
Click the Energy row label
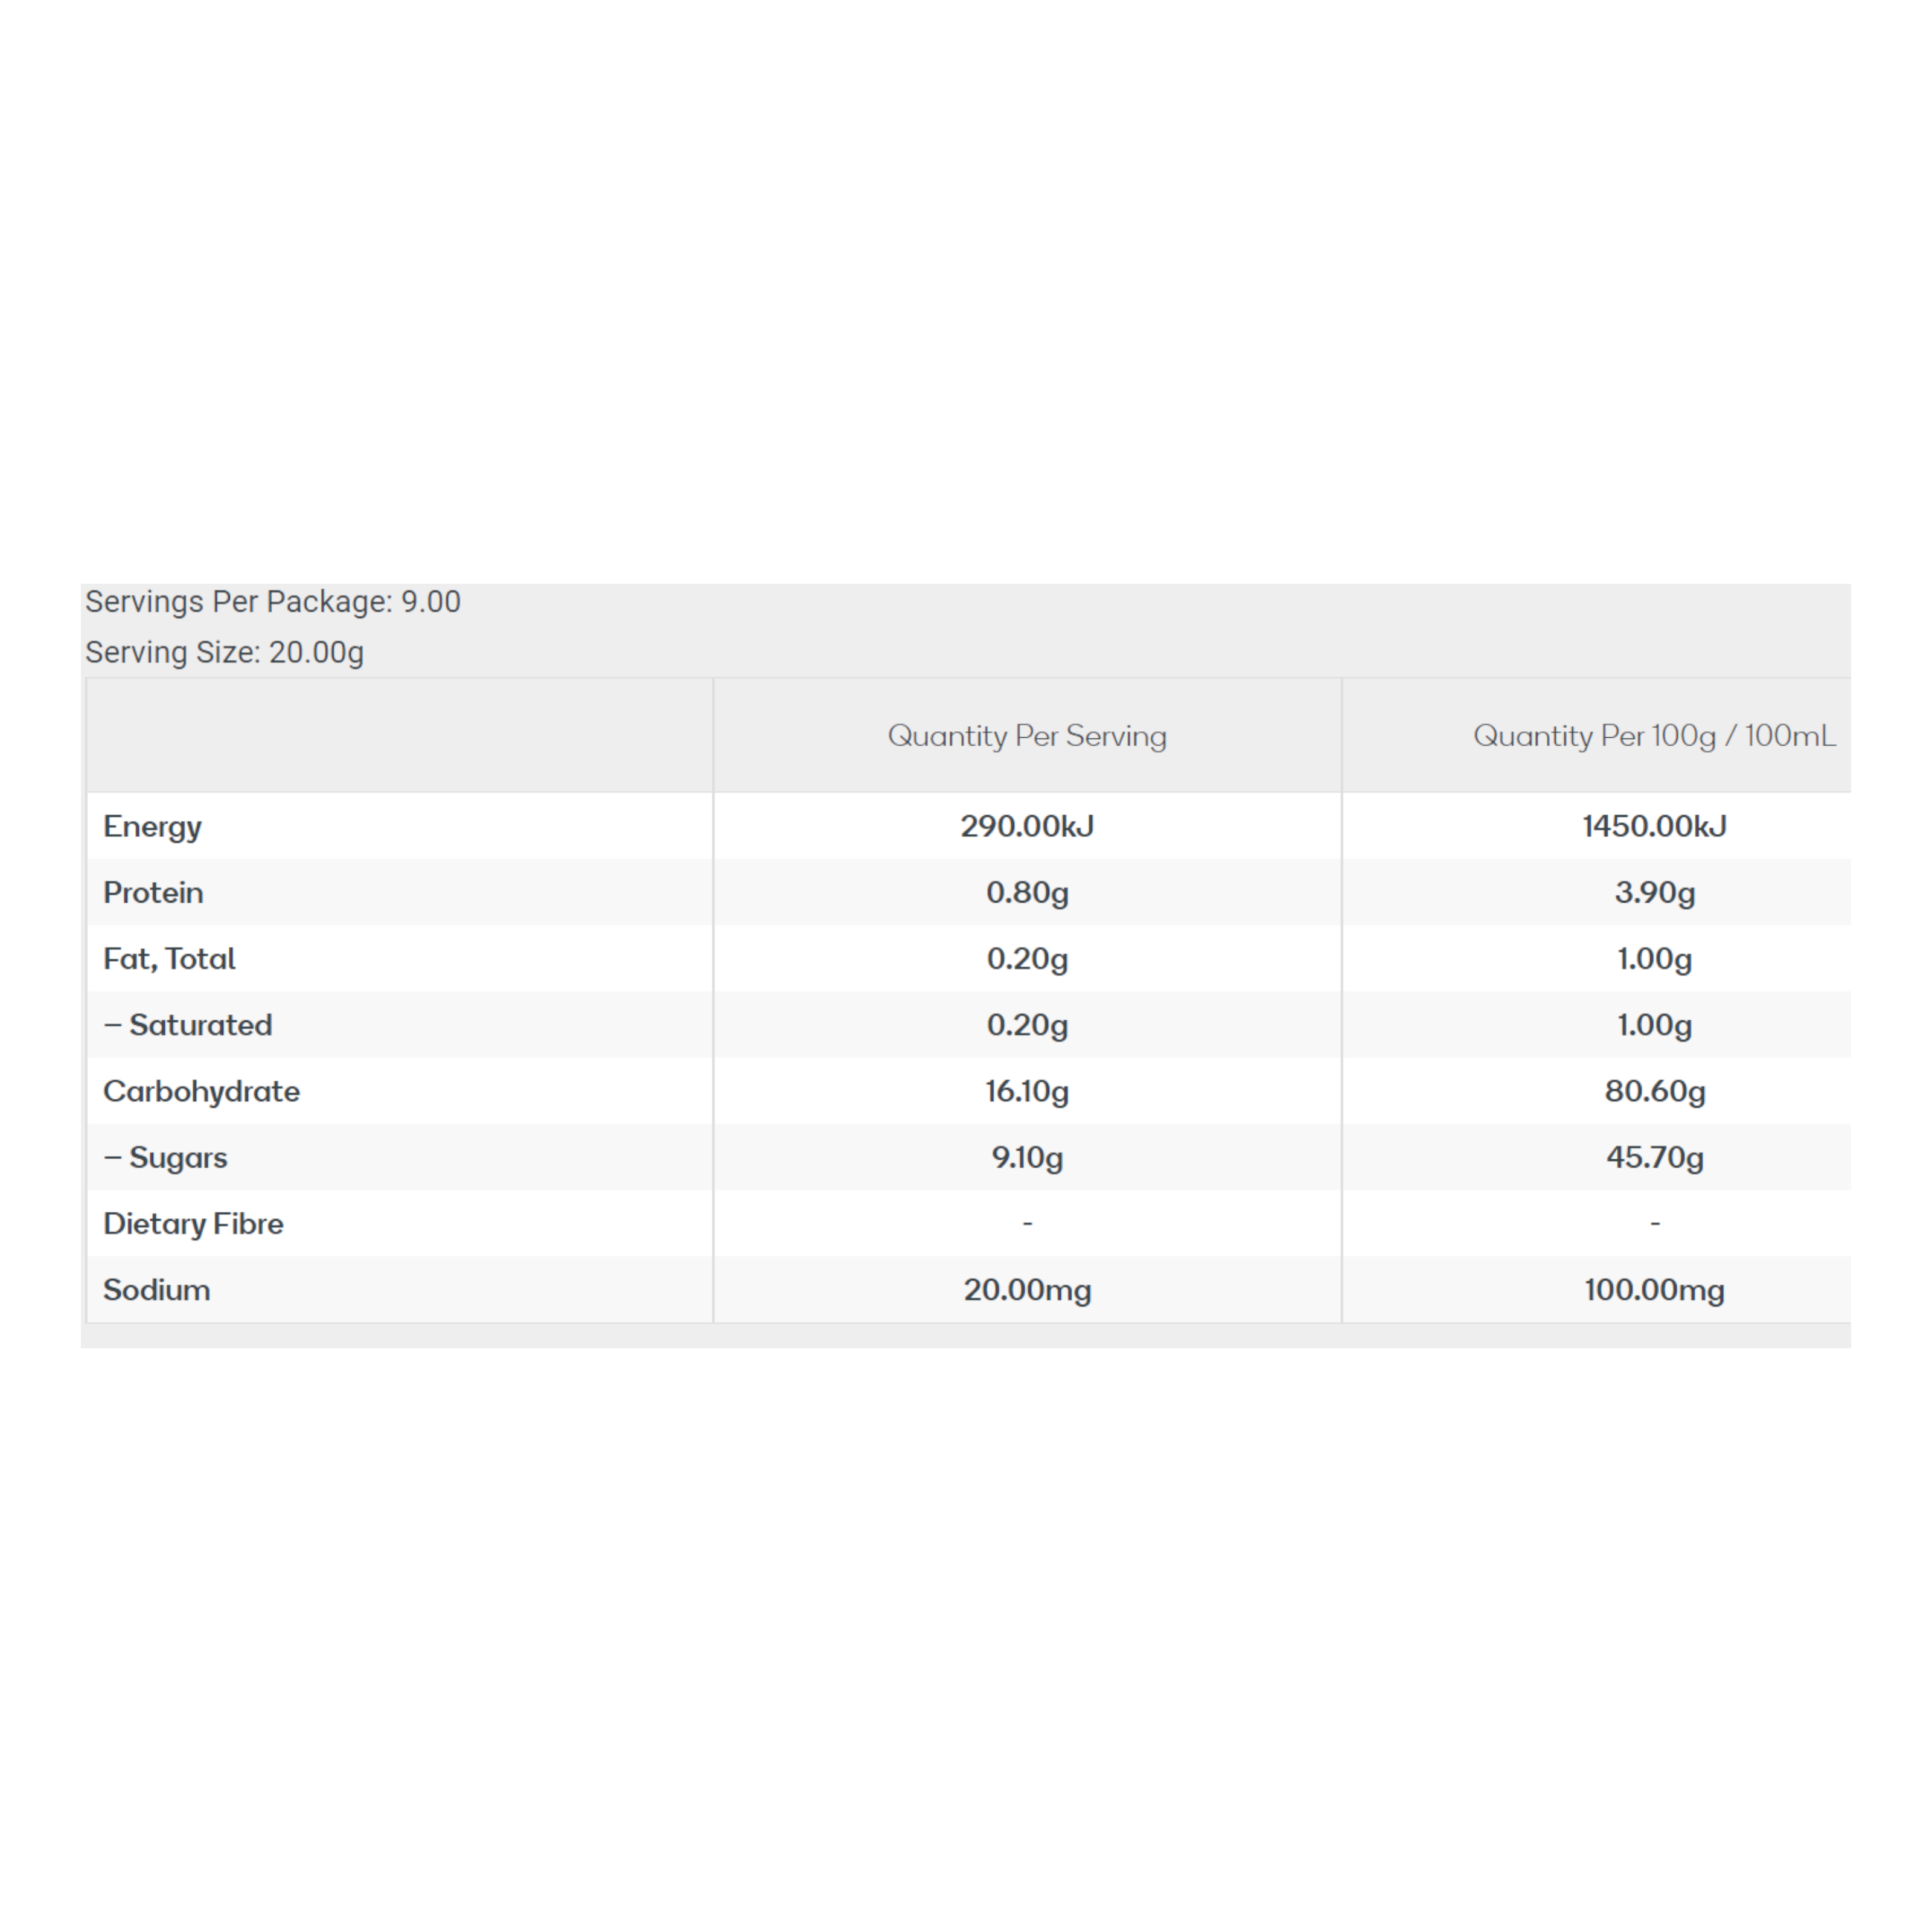pos(152,826)
